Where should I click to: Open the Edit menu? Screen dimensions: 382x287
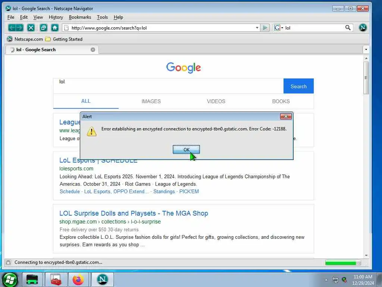pos(24,17)
